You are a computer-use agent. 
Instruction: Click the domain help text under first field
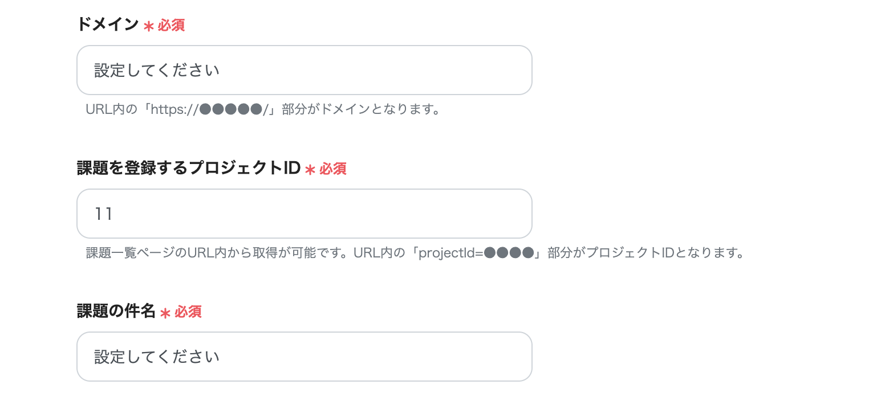262,109
